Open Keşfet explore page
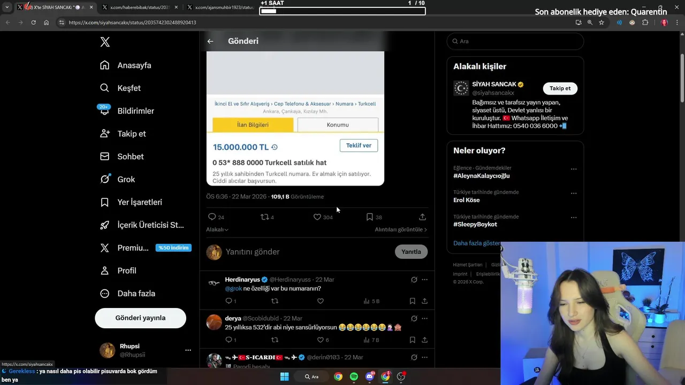Image resolution: width=685 pixels, height=385 pixels. 120,88
